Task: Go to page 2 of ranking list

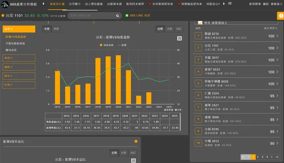Action: click(258, 157)
